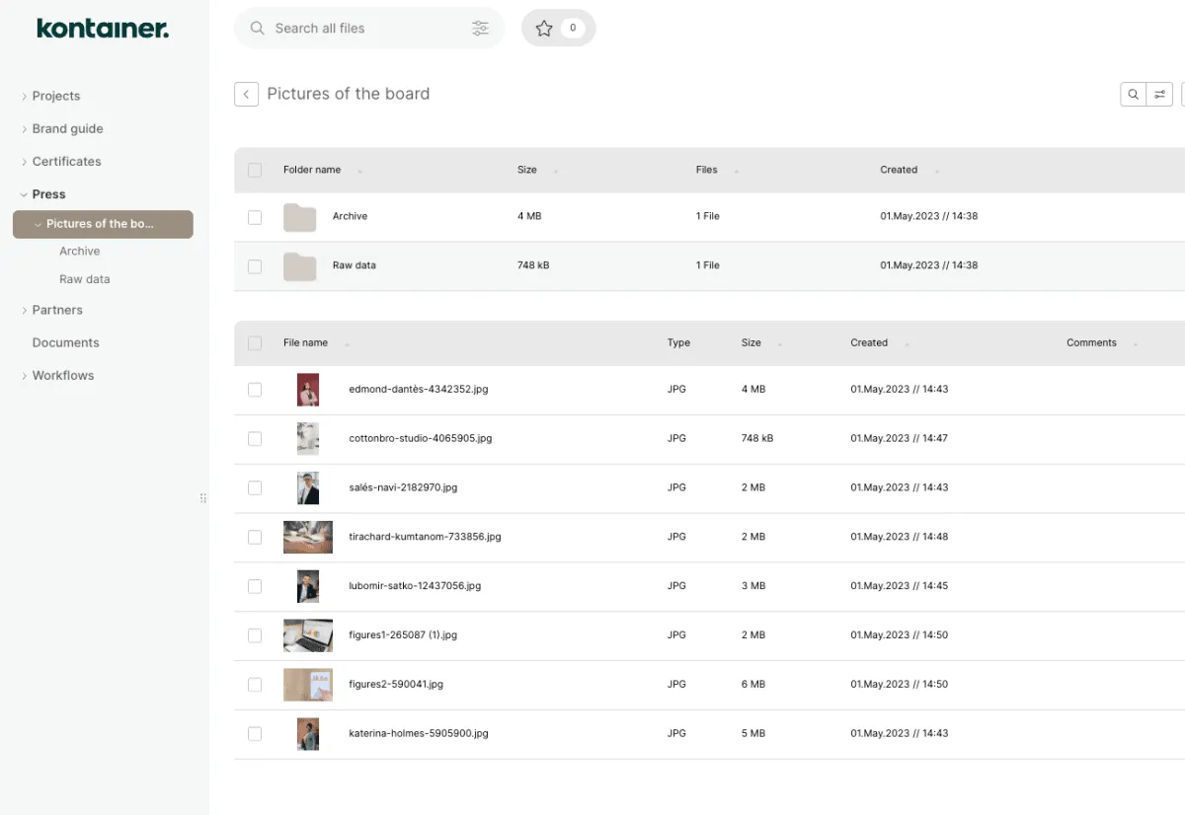The width and height of the screenshot is (1185, 815).
Task: Select all folders checkbox in header
Action: click(x=255, y=170)
